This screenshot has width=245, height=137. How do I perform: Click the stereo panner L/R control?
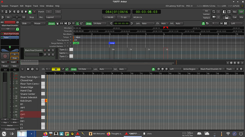click(x=10, y=49)
